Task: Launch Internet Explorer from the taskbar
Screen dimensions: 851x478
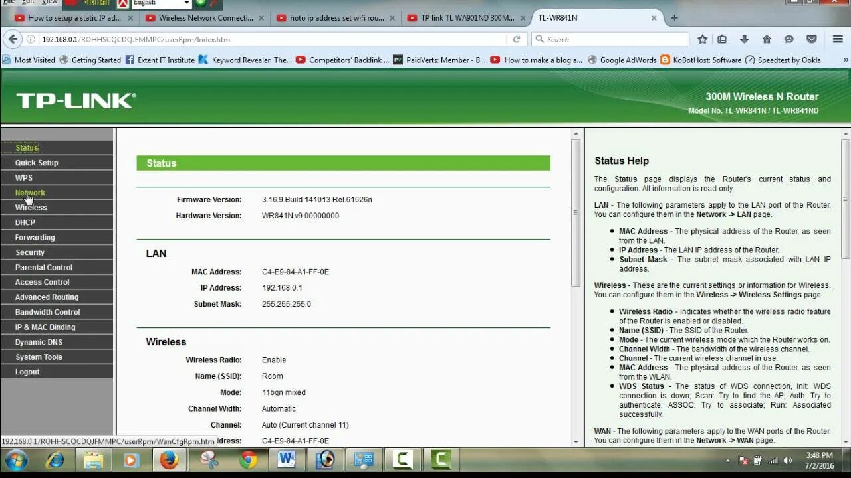Action: [55, 460]
